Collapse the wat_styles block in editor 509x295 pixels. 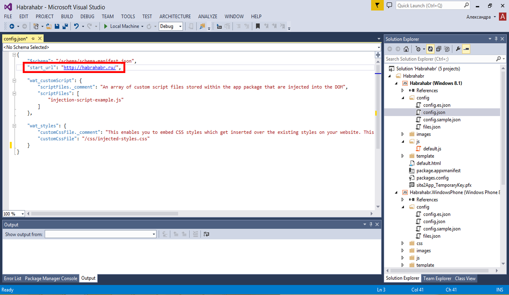pyautogui.click(x=15, y=126)
